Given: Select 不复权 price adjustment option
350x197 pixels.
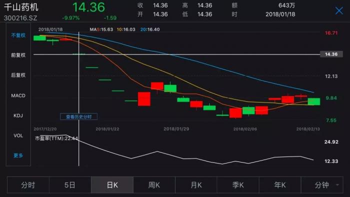Looking at the screenshot, I should coord(18,35).
